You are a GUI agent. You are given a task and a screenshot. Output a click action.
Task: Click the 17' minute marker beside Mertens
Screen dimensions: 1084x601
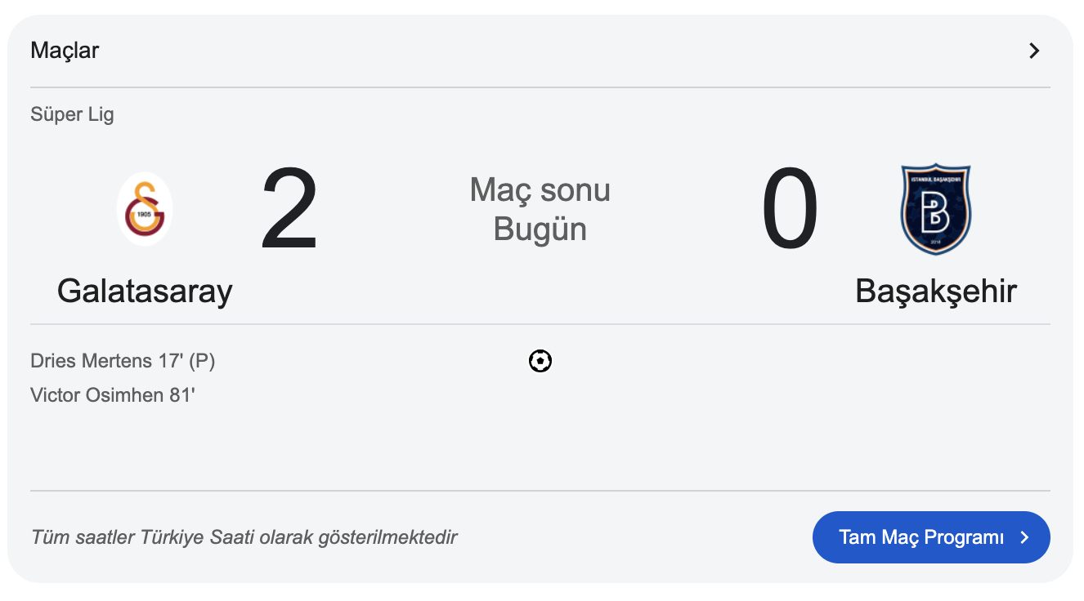pyautogui.click(x=170, y=361)
